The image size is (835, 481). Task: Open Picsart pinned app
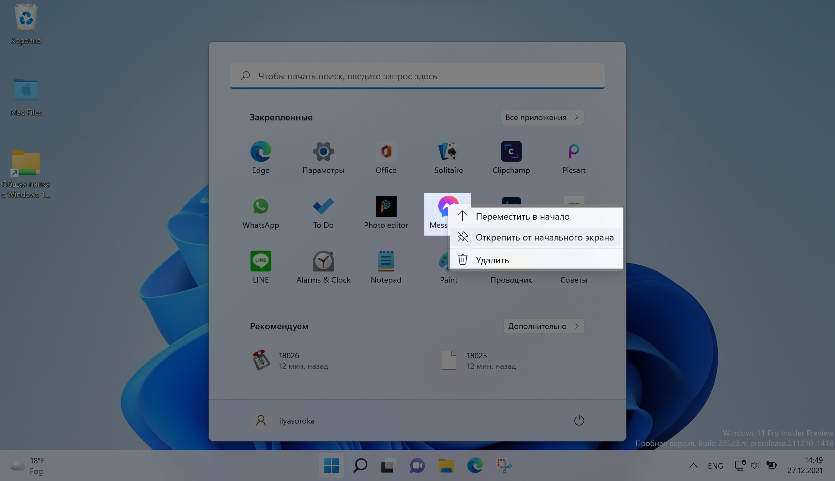[x=573, y=158]
